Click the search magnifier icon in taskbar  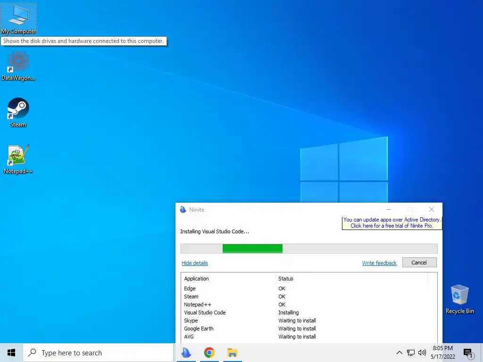click(x=32, y=353)
